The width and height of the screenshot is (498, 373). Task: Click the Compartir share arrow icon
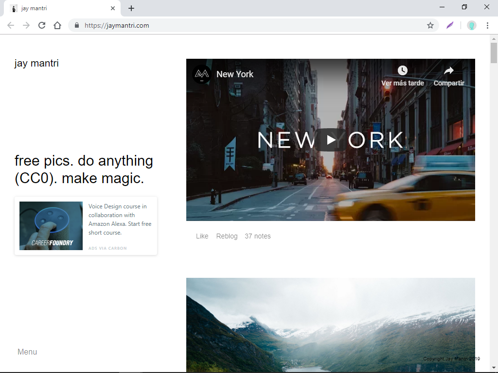[449, 70]
